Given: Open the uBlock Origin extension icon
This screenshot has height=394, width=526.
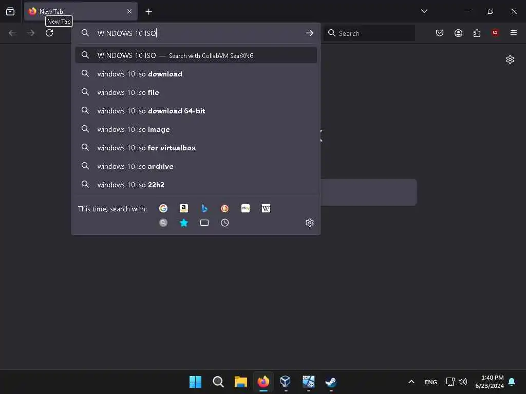Looking at the screenshot, I should tap(495, 32).
